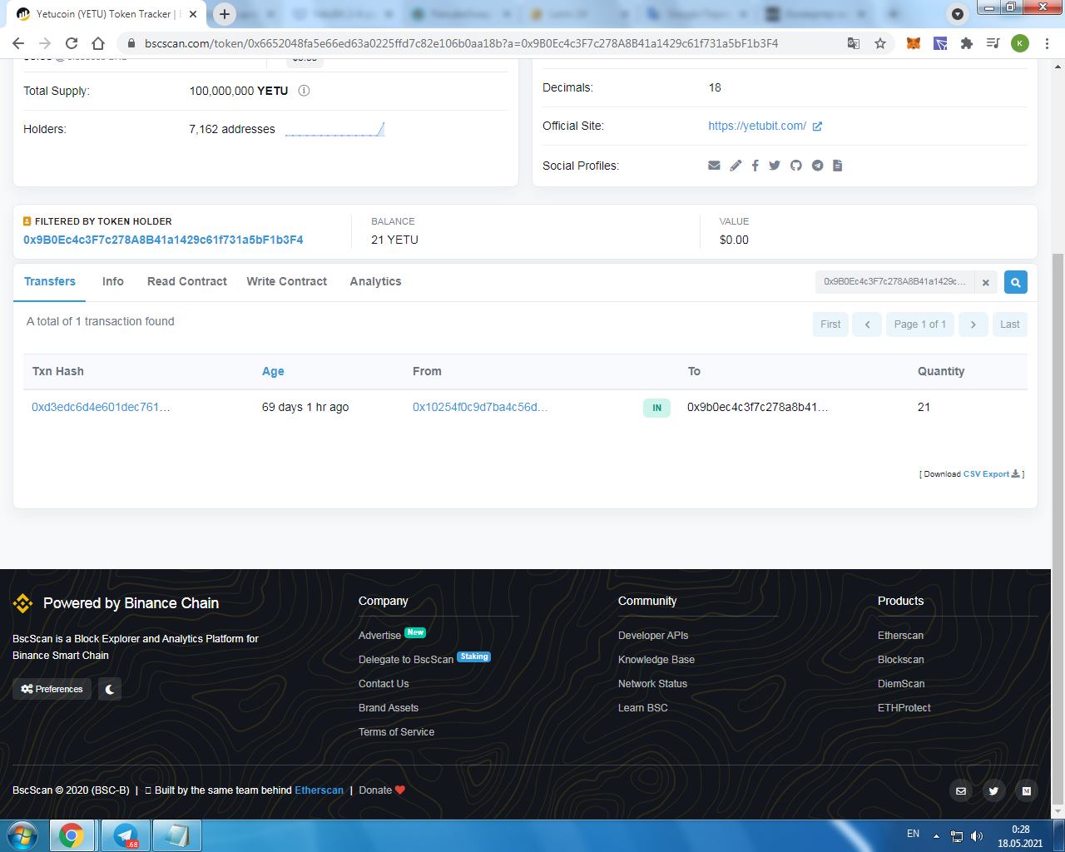Open the Chrome profile avatar K

click(x=1020, y=43)
